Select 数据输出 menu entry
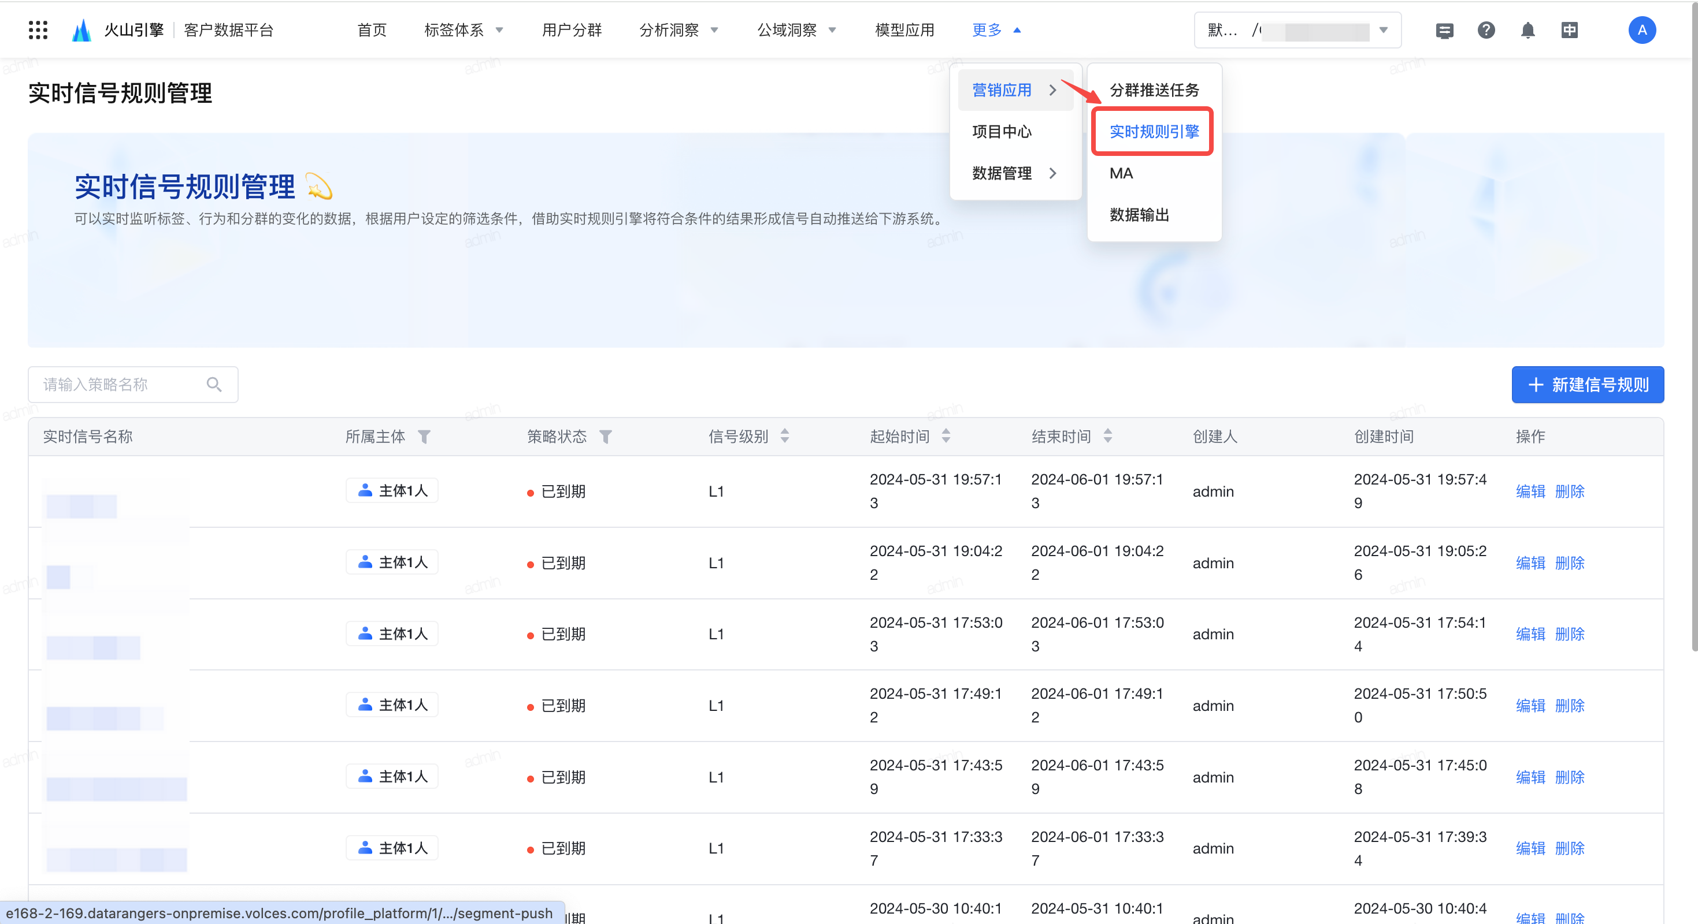 click(1139, 215)
